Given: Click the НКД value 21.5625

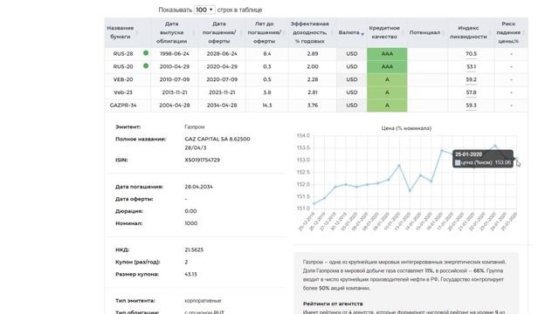Looking at the screenshot, I should tap(194, 249).
